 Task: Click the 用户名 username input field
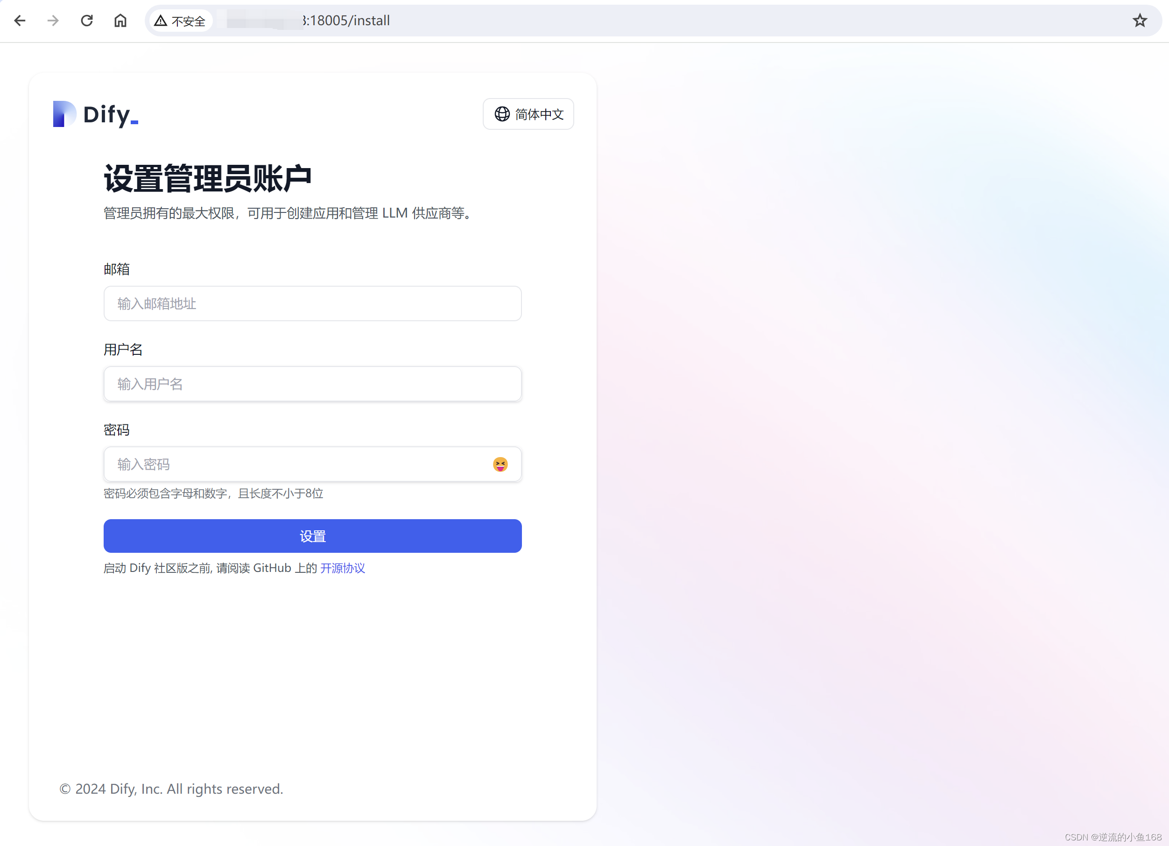pyautogui.click(x=312, y=384)
